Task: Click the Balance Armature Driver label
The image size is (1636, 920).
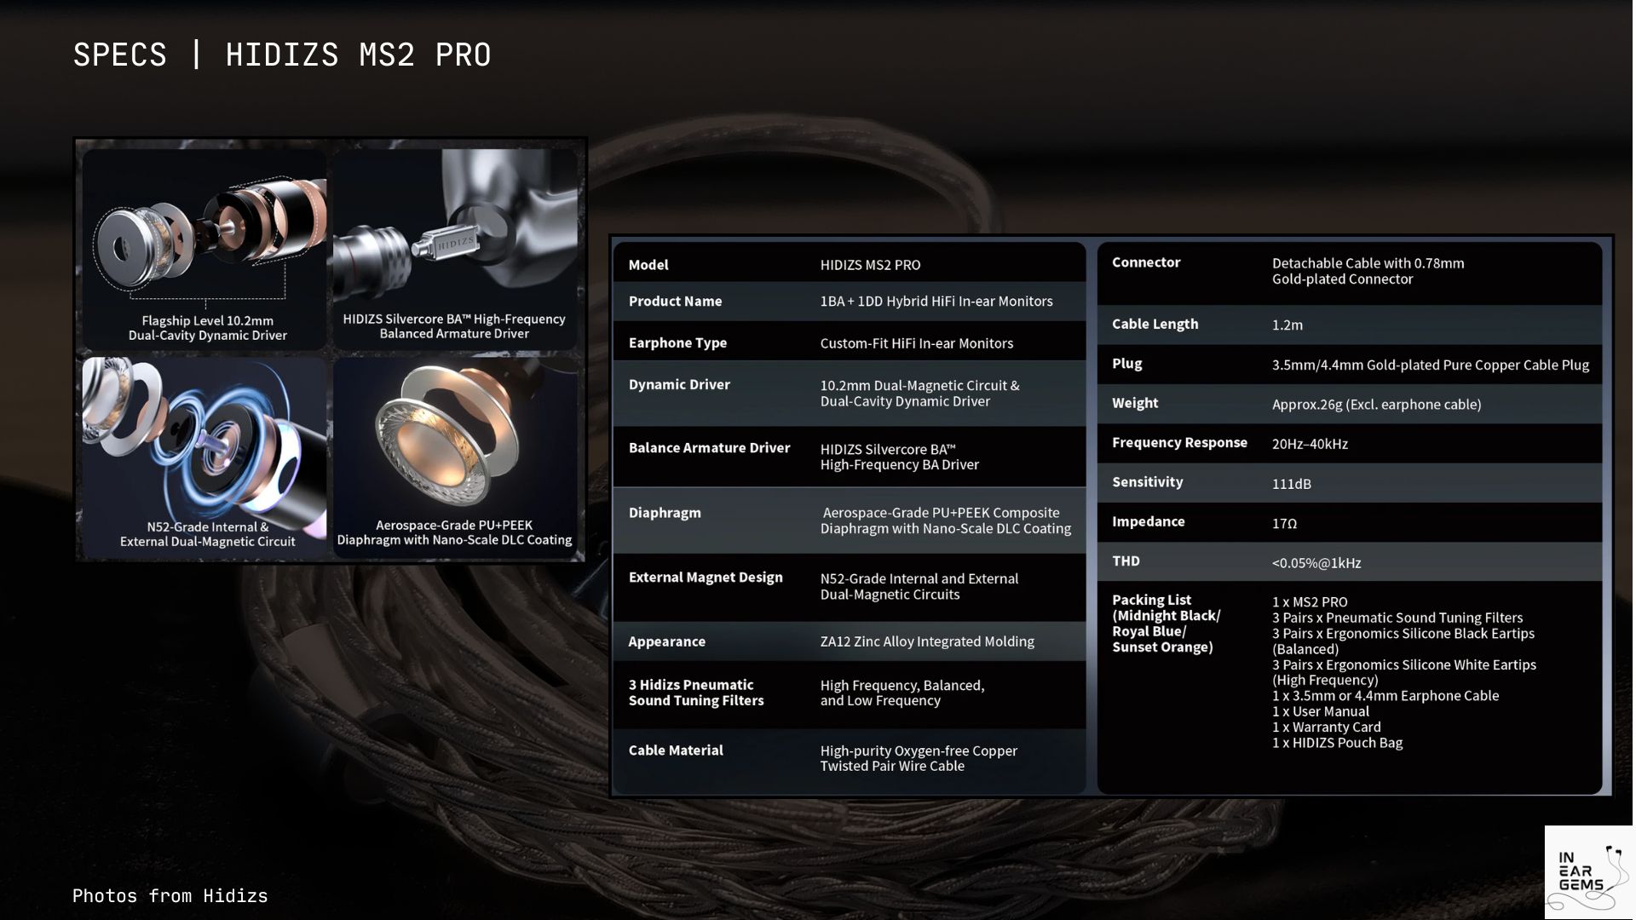Action: pyautogui.click(x=709, y=448)
